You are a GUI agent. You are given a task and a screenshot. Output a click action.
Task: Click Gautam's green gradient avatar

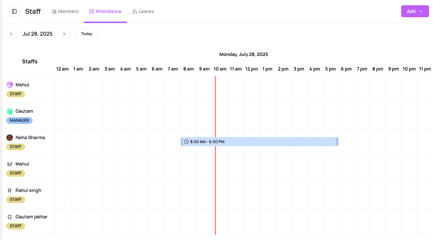[x=10, y=111]
